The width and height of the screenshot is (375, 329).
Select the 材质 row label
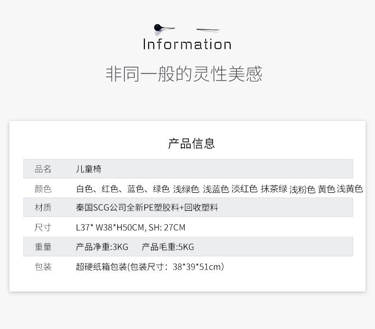43,207
